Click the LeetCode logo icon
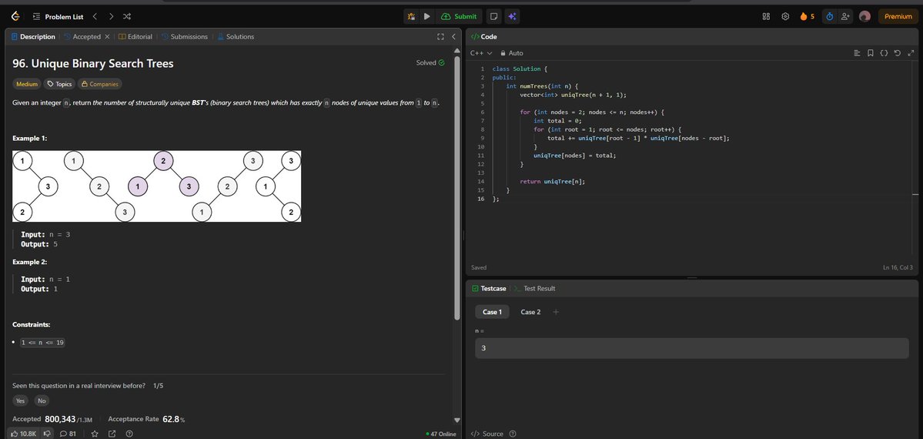Image resolution: width=923 pixels, height=439 pixels. pos(15,16)
